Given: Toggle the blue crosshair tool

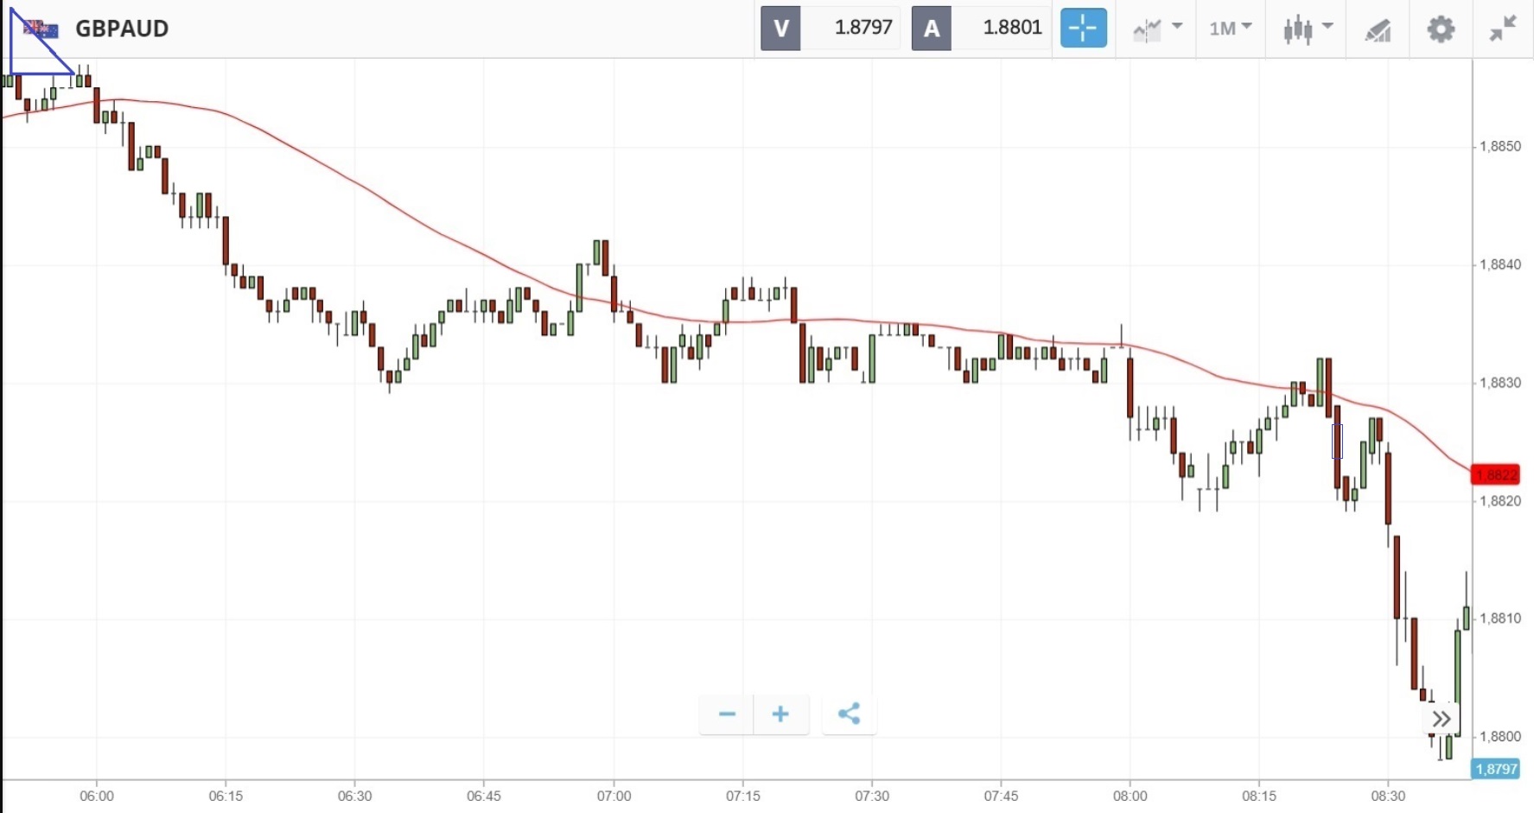Looking at the screenshot, I should coord(1083,29).
